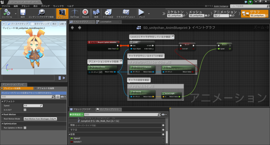This screenshot has width=270, height=145.
Task: Show the Ref Pose
Action: [x=75, y=14]
